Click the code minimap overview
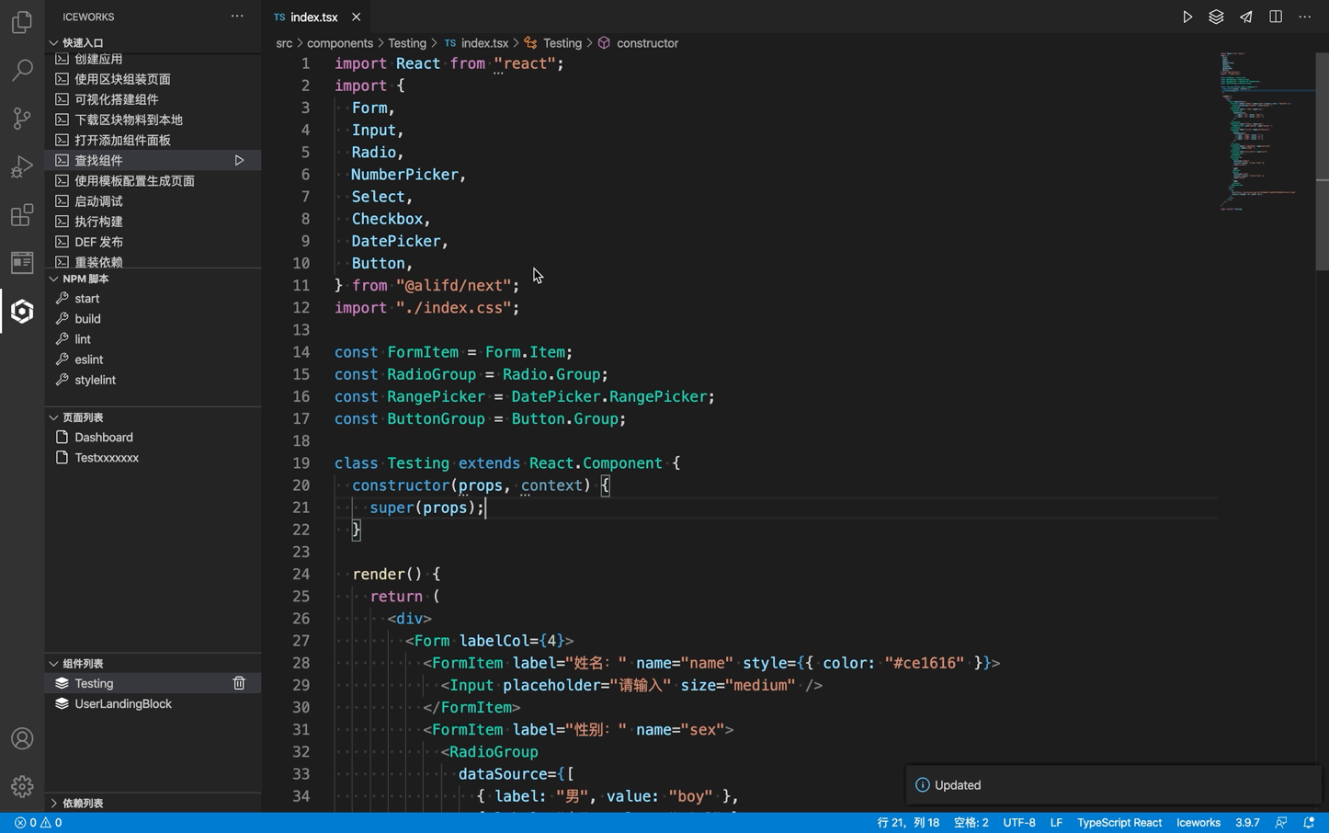This screenshot has width=1329, height=833. (1267, 131)
